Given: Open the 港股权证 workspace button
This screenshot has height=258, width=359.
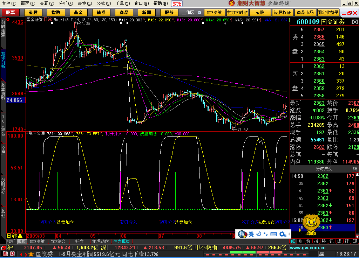Looking at the screenshot, I should 282,12.
